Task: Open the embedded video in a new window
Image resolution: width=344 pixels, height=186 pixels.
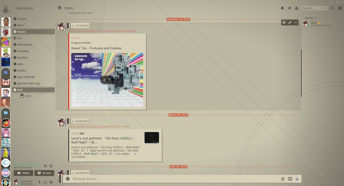Action: 109,80
